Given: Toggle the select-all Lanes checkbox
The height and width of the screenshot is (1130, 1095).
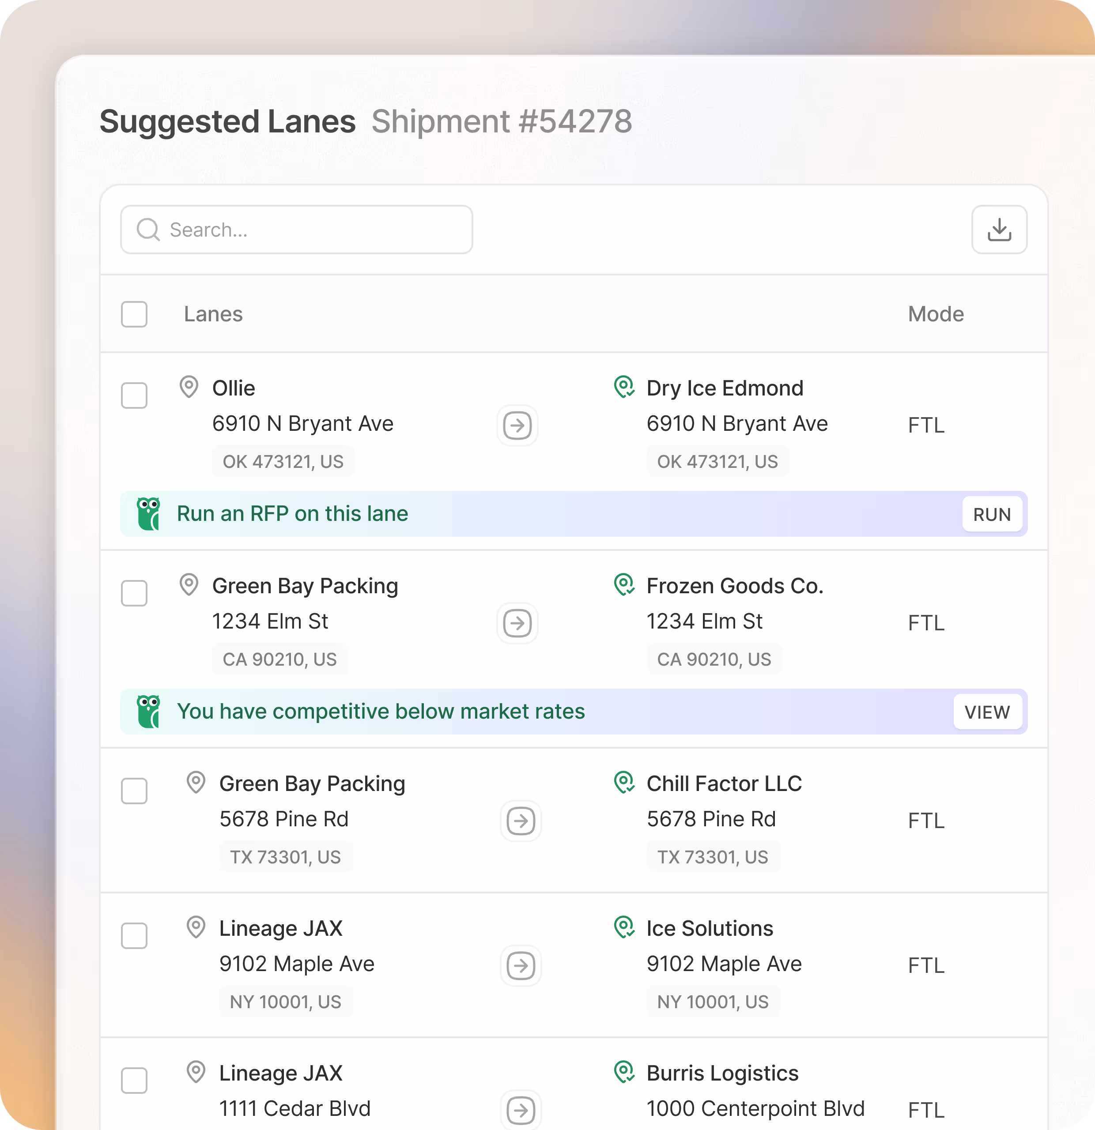Looking at the screenshot, I should (134, 314).
